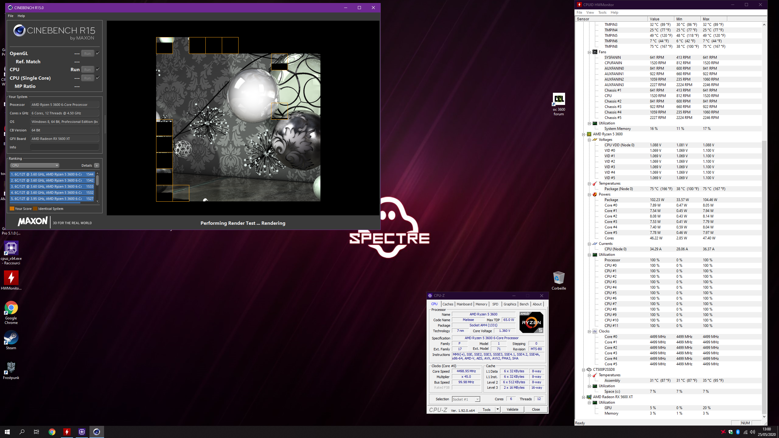The height and width of the screenshot is (438, 779).
Task: Open the Graphics tab in CPU-Z
Action: (x=510, y=304)
